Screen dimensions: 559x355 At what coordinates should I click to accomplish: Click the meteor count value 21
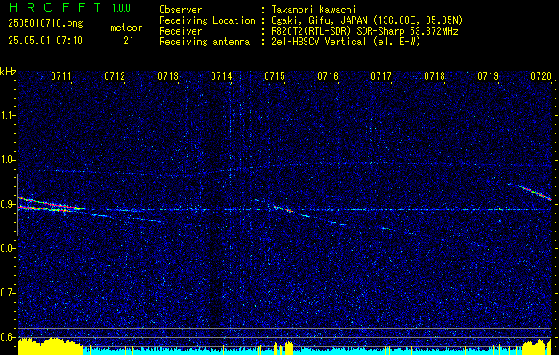129,41
